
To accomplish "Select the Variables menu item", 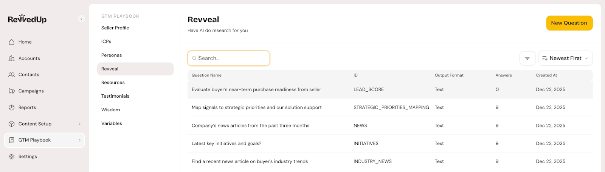I will pyautogui.click(x=112, y=123).
